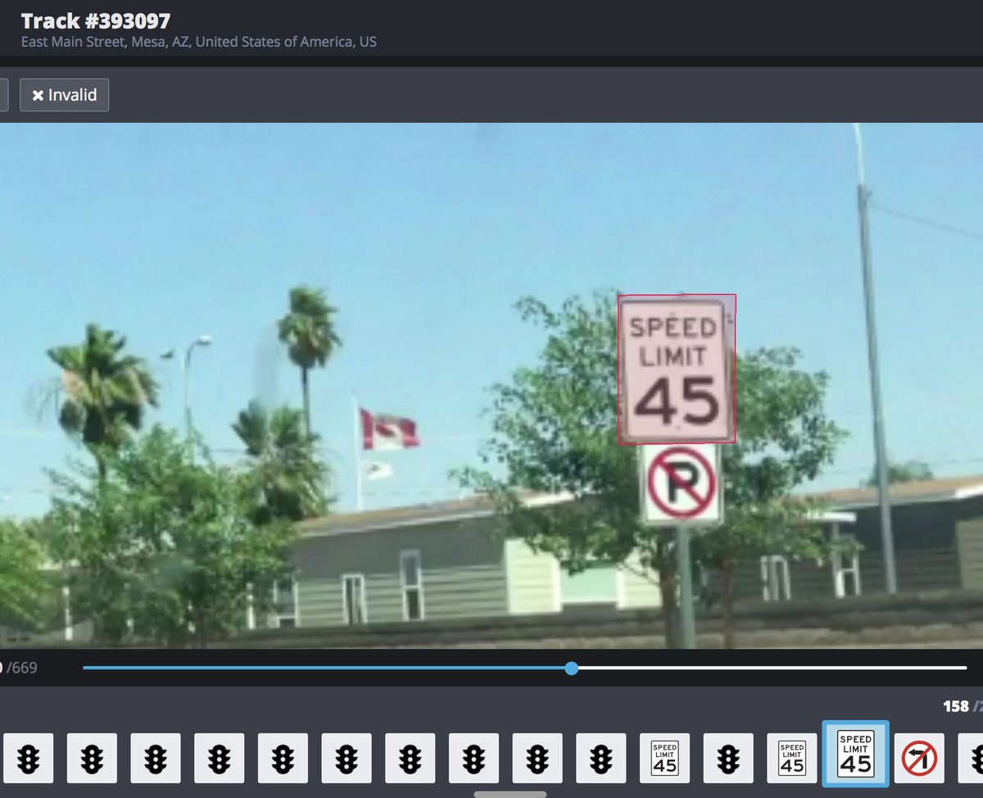Click the East Main Street location text
This screenshot has width=983, height=798.
197,41
